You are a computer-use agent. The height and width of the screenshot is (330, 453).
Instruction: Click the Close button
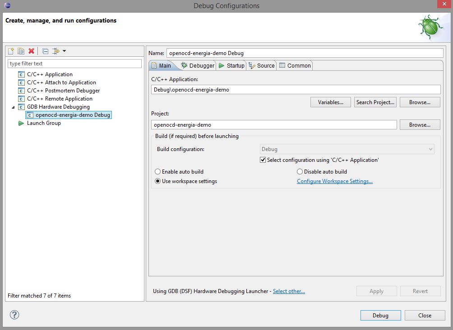pos(425,315)
